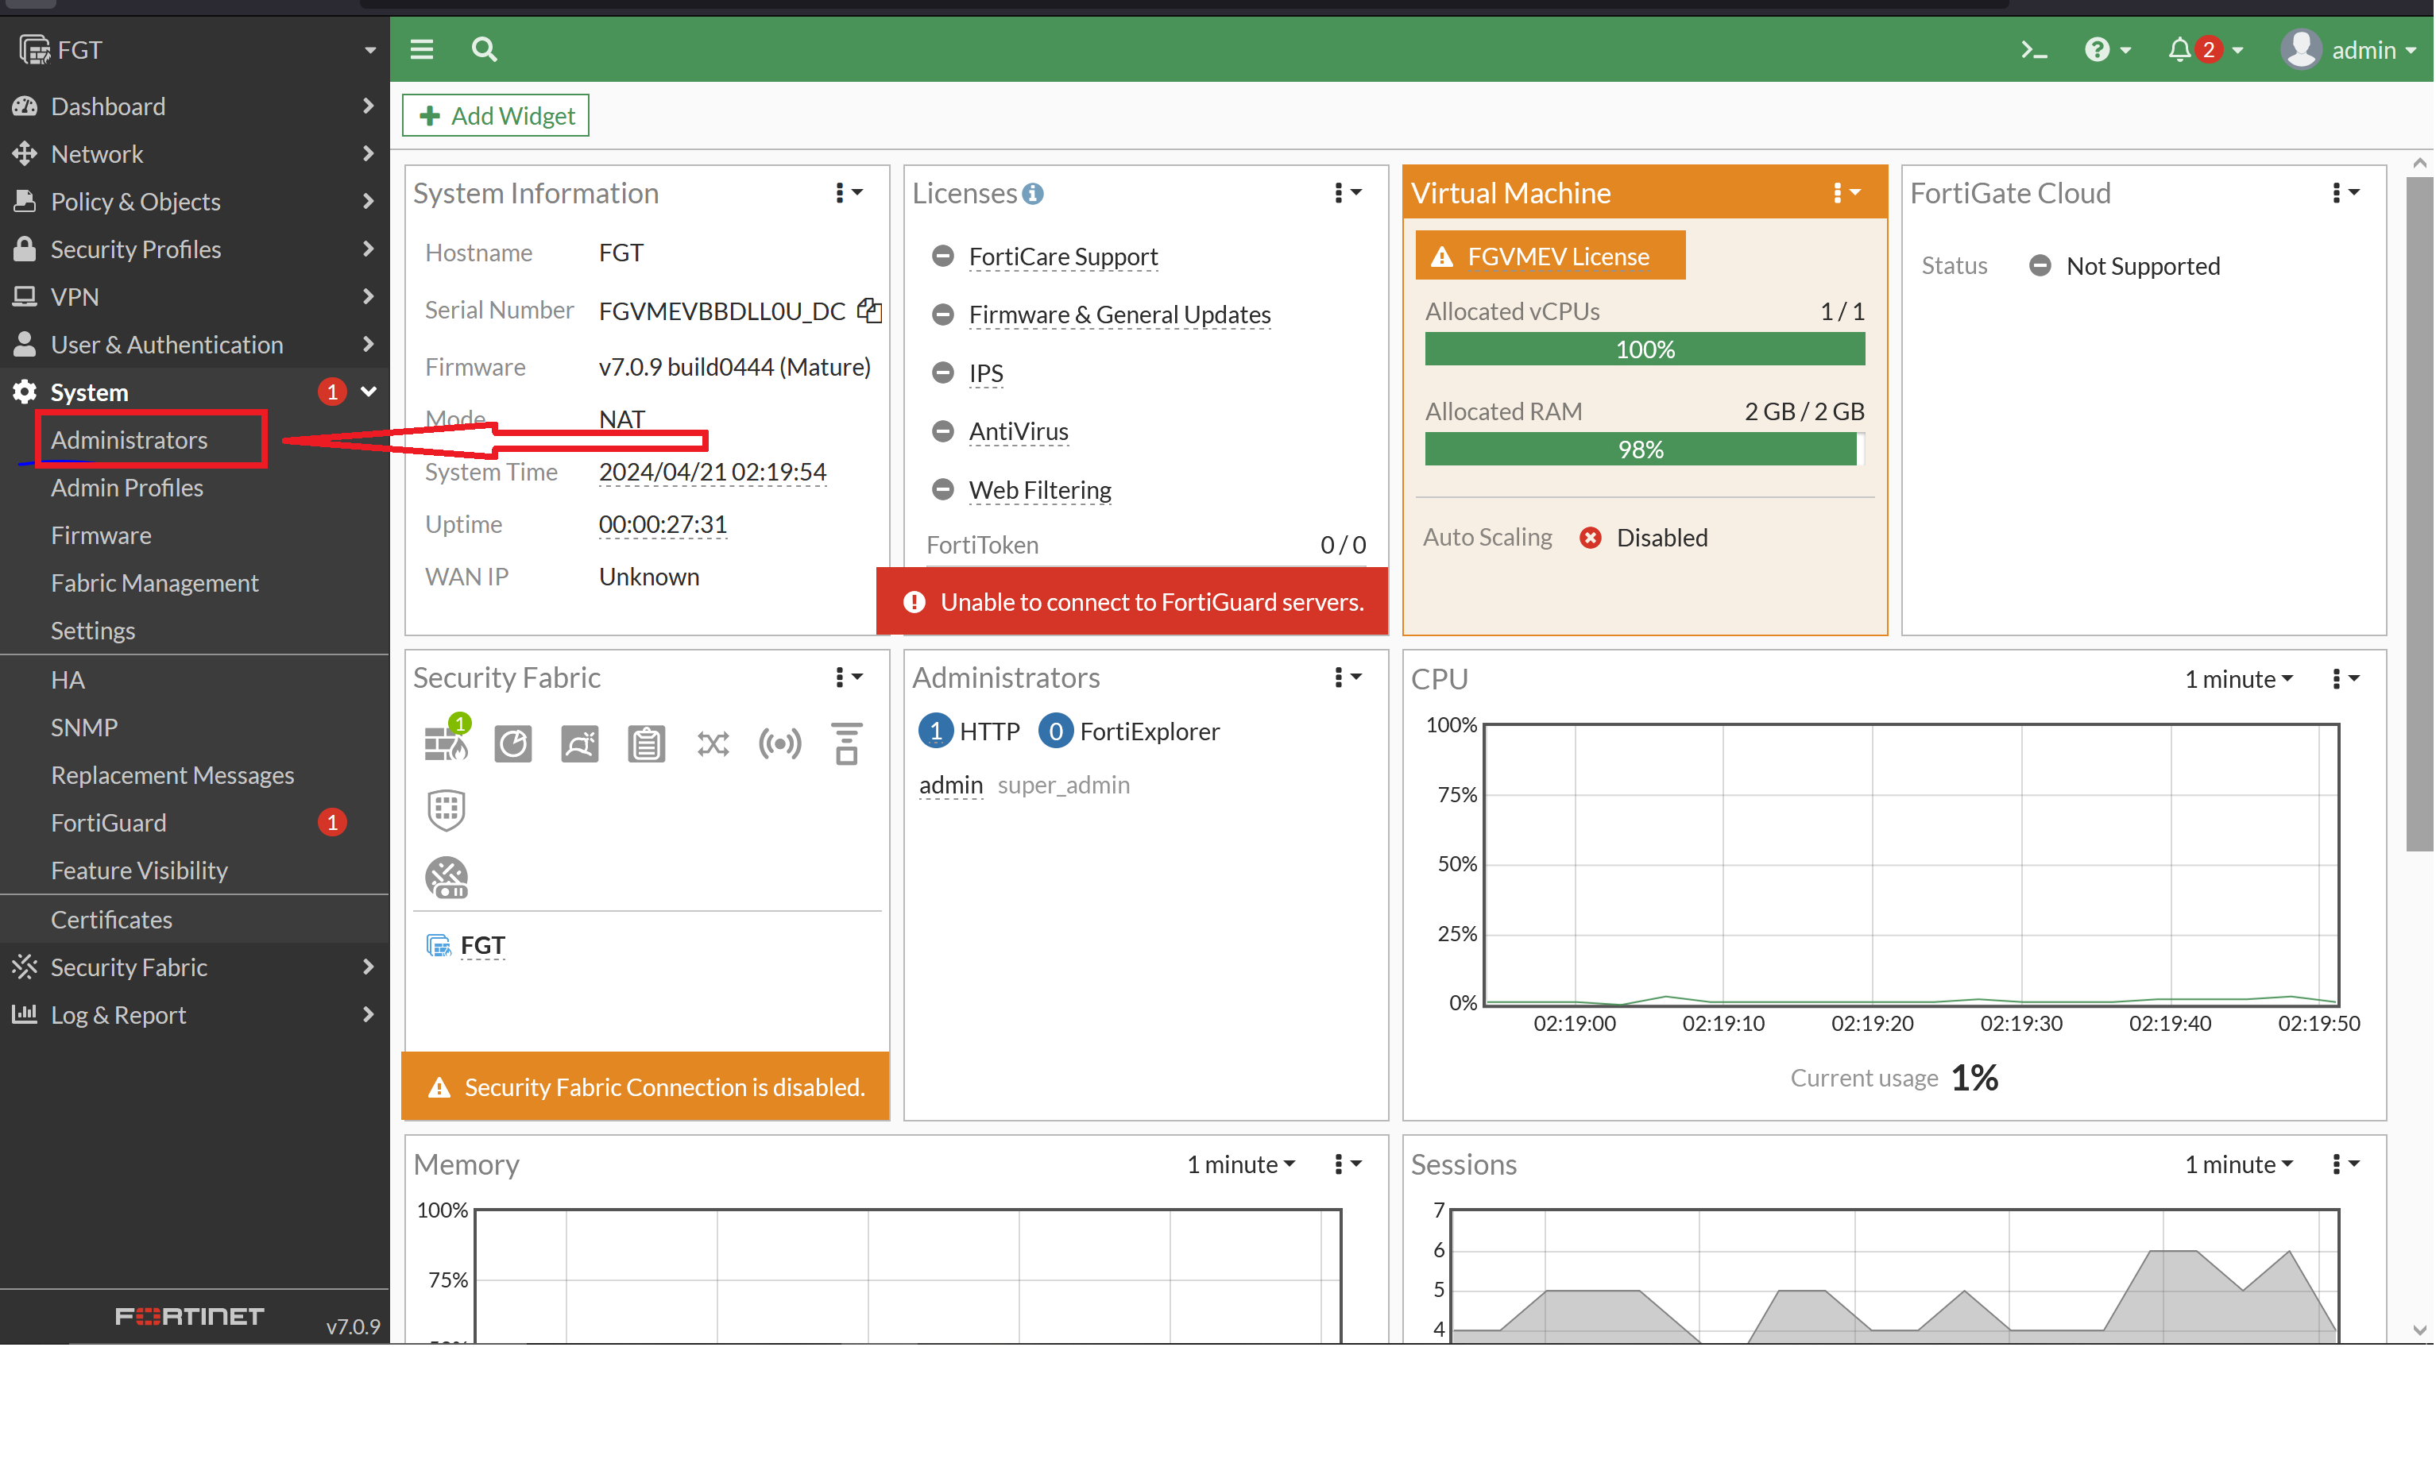
Task: Open Licenses widget options menu
Action: tap(1348, 193)
